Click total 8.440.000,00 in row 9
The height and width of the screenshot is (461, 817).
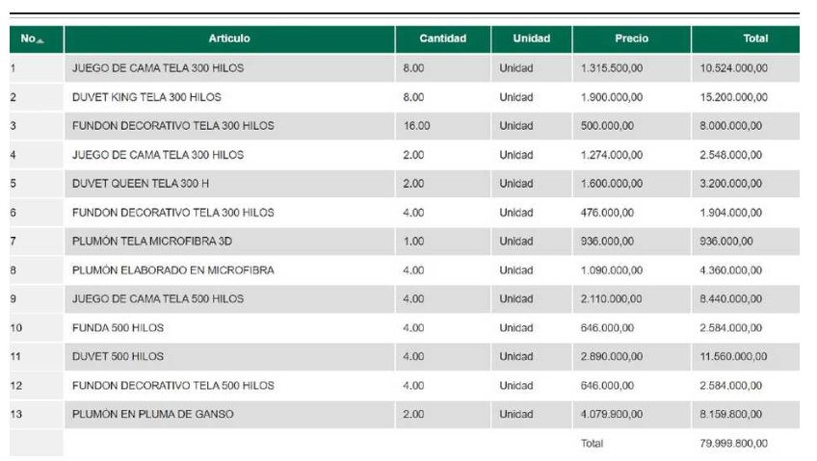click(731, 299)
